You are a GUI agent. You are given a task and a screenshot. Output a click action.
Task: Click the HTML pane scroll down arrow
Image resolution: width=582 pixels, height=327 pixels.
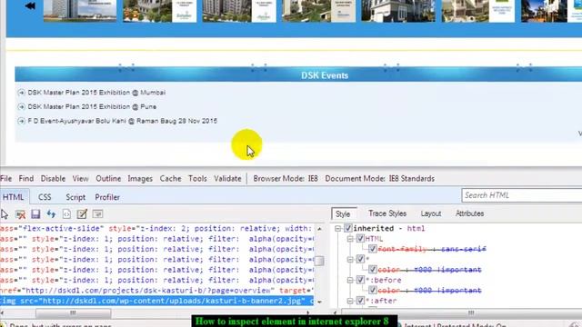tap(319, 302)
